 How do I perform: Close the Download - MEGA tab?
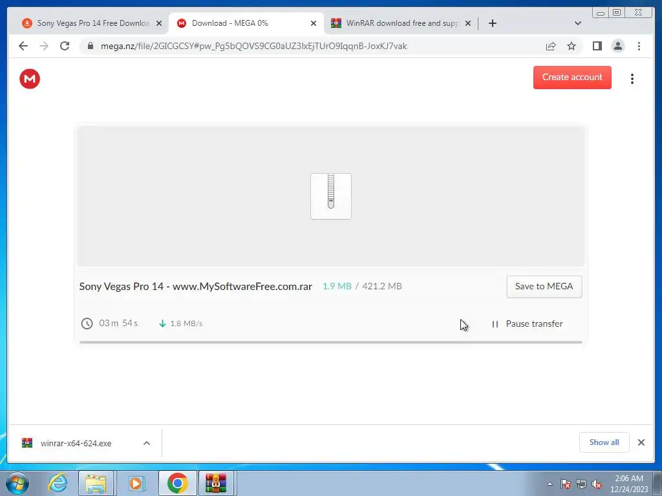coord(314,23)
